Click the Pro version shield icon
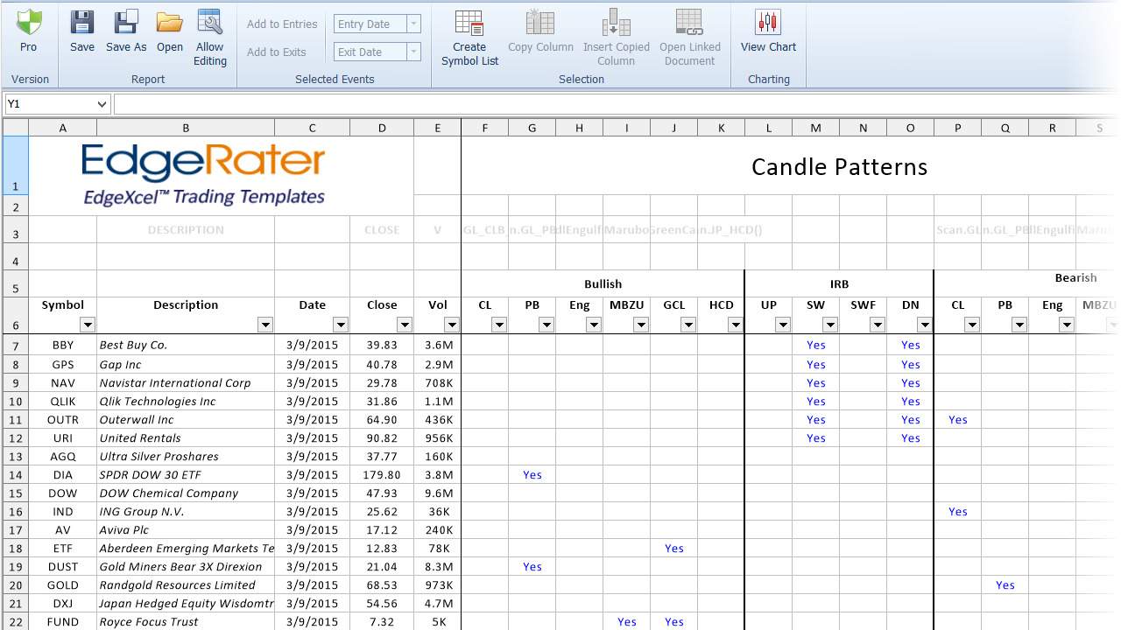Viewport: 1121px width, 630px height. tap(29, 22)
